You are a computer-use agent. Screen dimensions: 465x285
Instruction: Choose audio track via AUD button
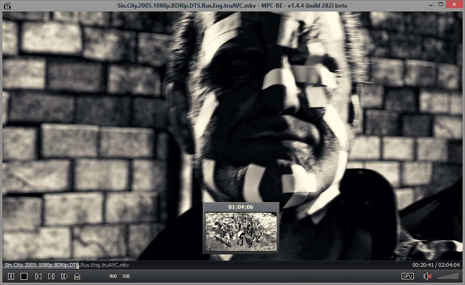click(113, 276)
